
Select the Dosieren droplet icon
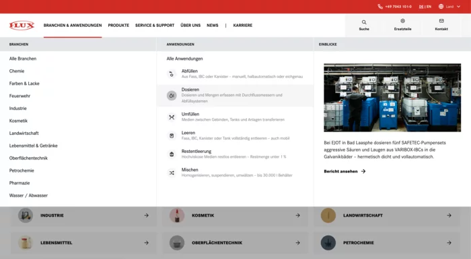(x=172, y=95)
